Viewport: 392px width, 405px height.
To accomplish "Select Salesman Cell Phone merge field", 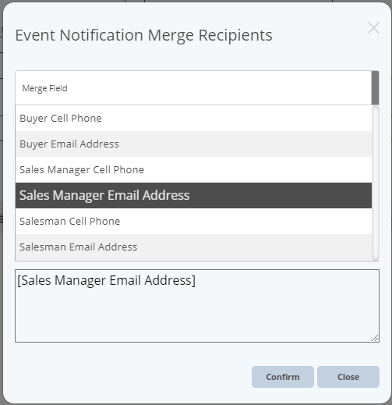I will tap(193, 221).
